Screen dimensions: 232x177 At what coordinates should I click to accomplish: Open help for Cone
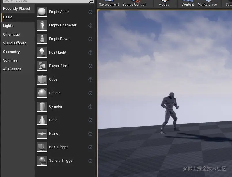point(90,120)
